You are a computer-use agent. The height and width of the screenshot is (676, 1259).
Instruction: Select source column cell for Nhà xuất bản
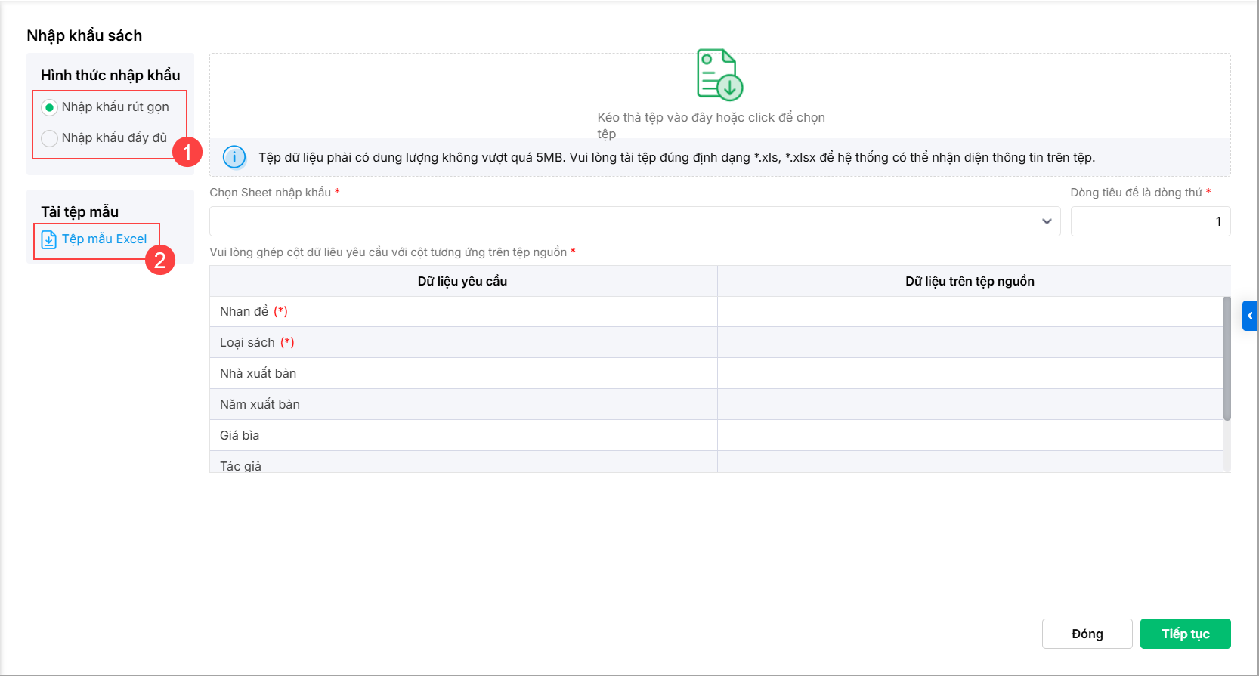tap(970, 374)
